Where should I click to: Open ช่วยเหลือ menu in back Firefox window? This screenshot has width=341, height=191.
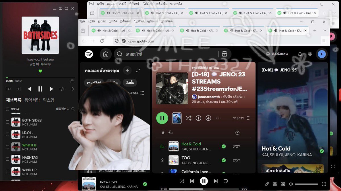175,4
